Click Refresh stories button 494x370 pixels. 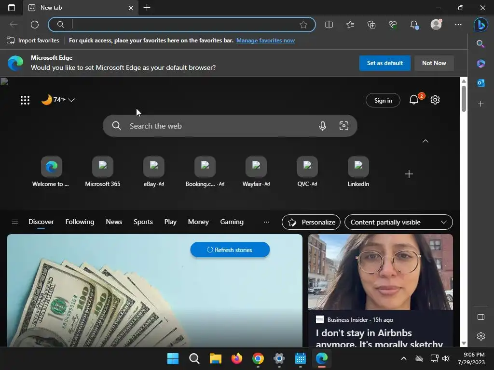(230, 250)
